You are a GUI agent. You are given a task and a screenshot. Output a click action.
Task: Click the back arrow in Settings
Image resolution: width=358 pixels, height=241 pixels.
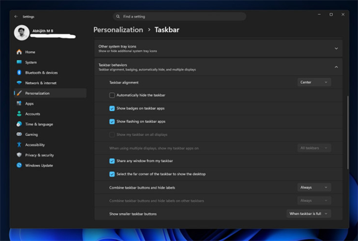pos(16,17)
